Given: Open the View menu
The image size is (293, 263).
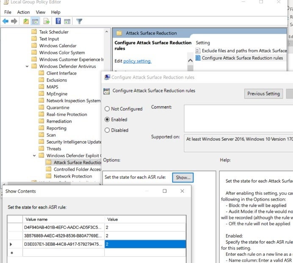Looking at the screenshot, I should [x=41, y=12].
